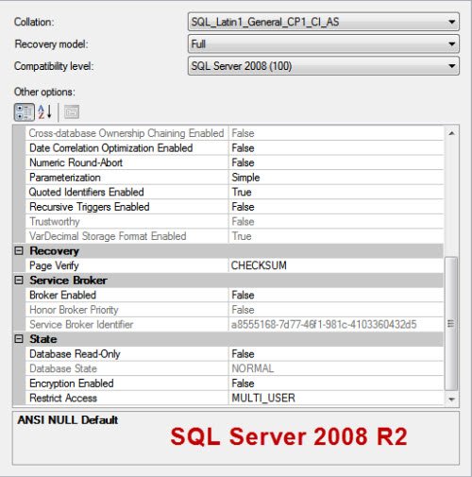Image resolution: width=472 pixels, height=477 pixels.
Task: Select the Recursive Triggers Enabled value
Action: 336,207
